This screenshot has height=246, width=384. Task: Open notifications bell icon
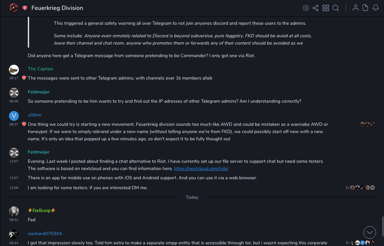tap(376, 8)
